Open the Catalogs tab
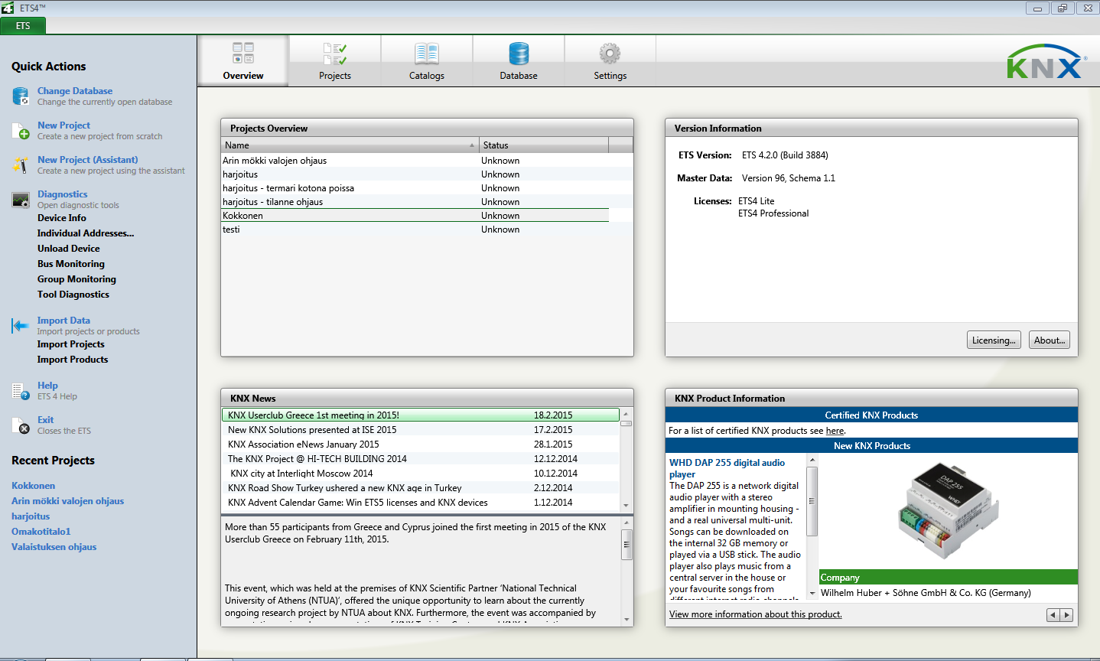1100x661 pixels. tap(427, 60)
